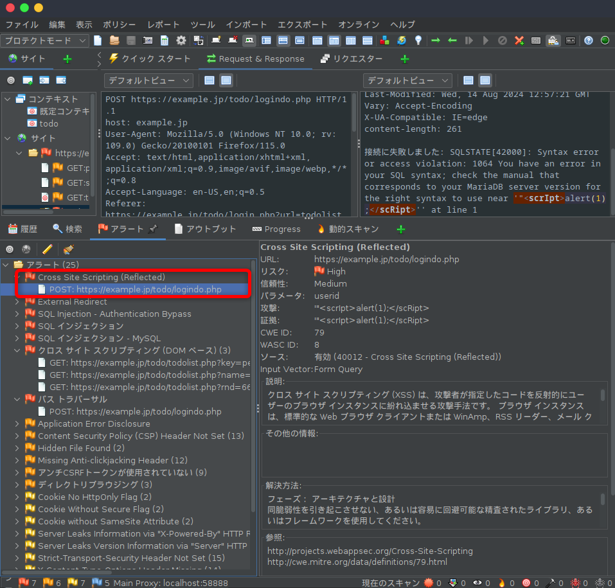
Task: Enable combined header-body view in request panel
Action: pos(226,80)
